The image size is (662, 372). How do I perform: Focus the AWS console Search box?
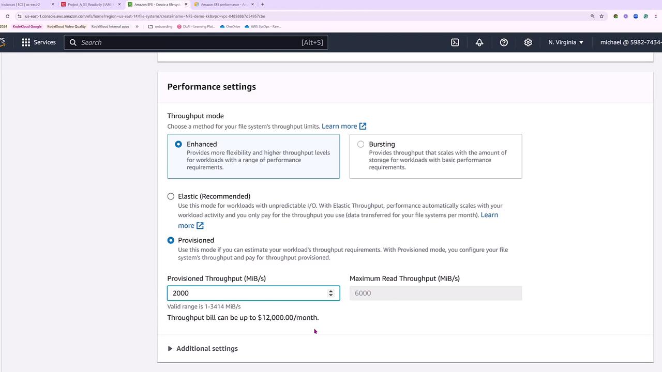[196, 42]
